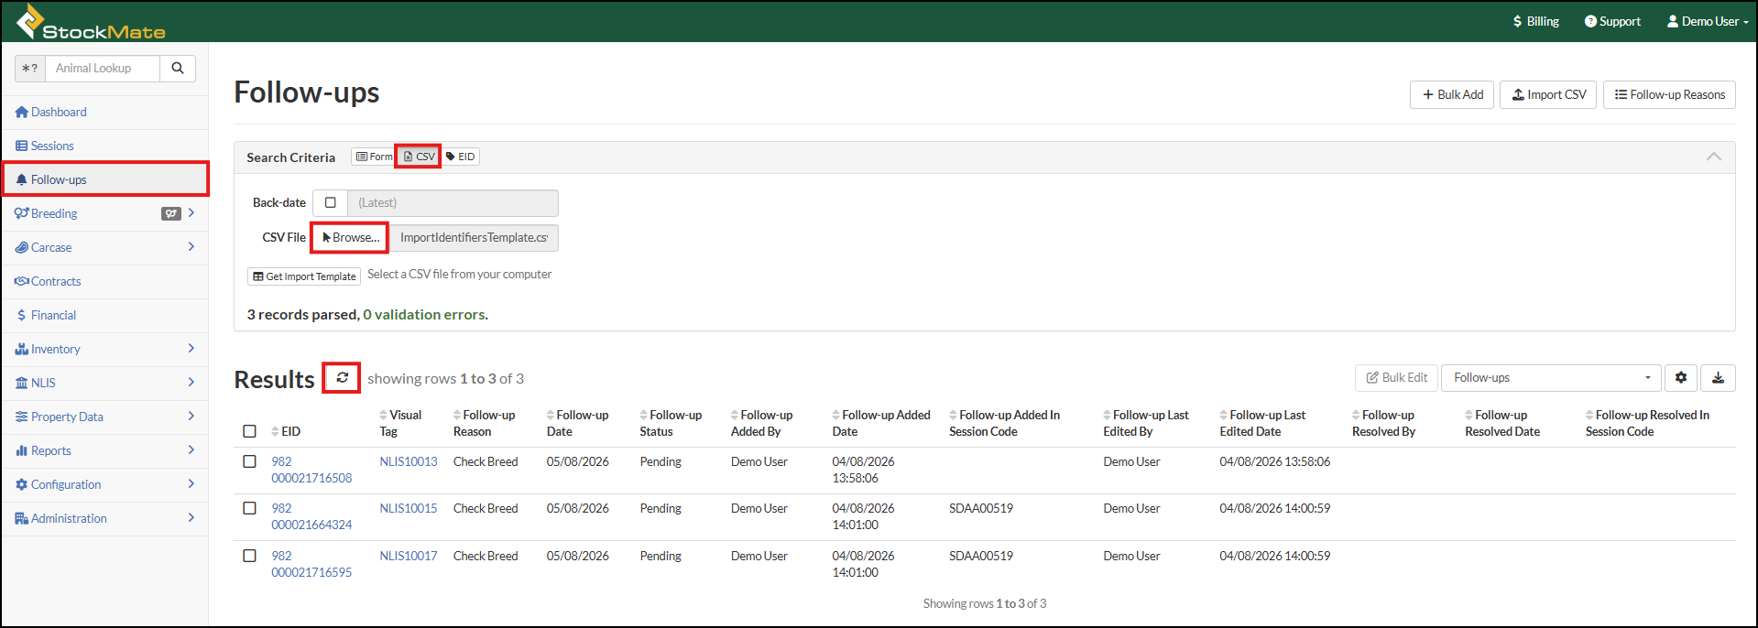Open Follow-up Reasons list
The image size is (1758, 628).
(1669, 94)
